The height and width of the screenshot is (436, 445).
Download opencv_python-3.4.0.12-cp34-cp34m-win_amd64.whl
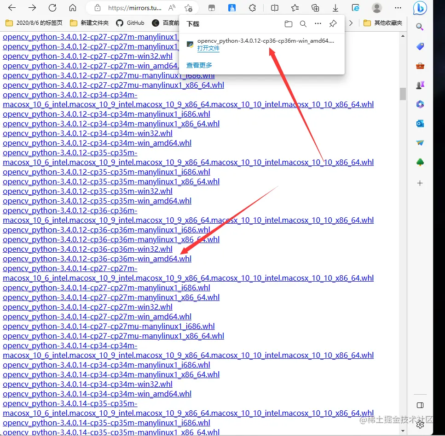97,143
